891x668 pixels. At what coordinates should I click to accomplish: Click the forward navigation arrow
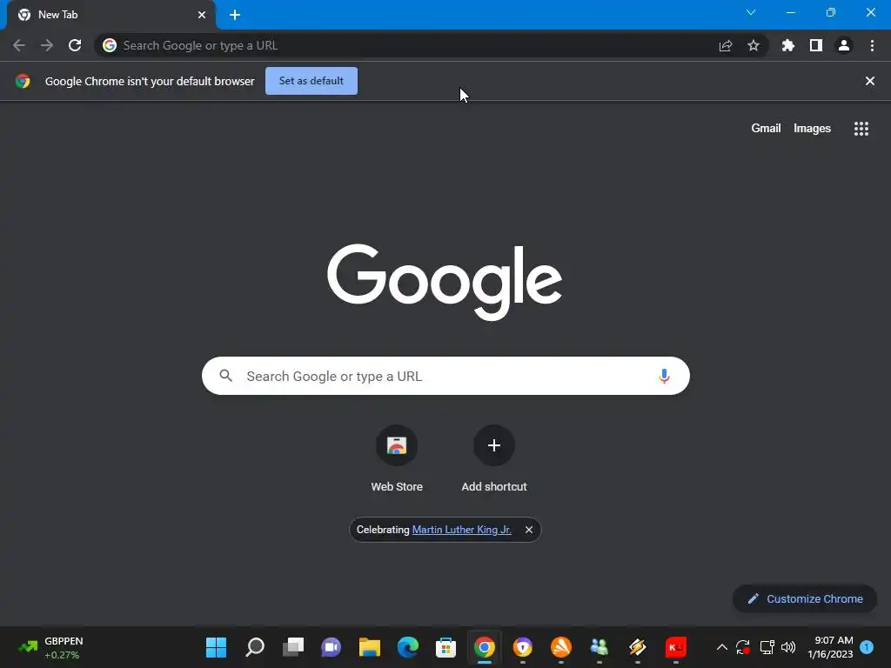(47, 45)
